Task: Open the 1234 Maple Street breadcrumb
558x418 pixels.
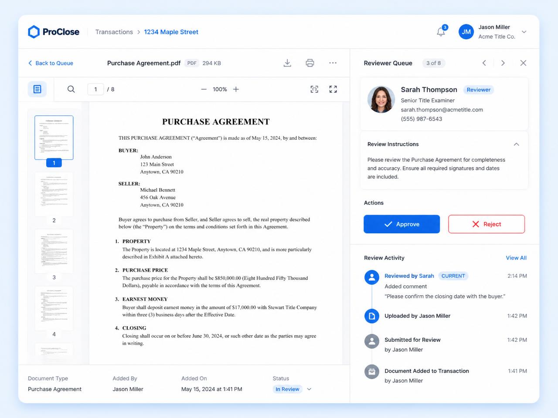Action: [171, 32]
